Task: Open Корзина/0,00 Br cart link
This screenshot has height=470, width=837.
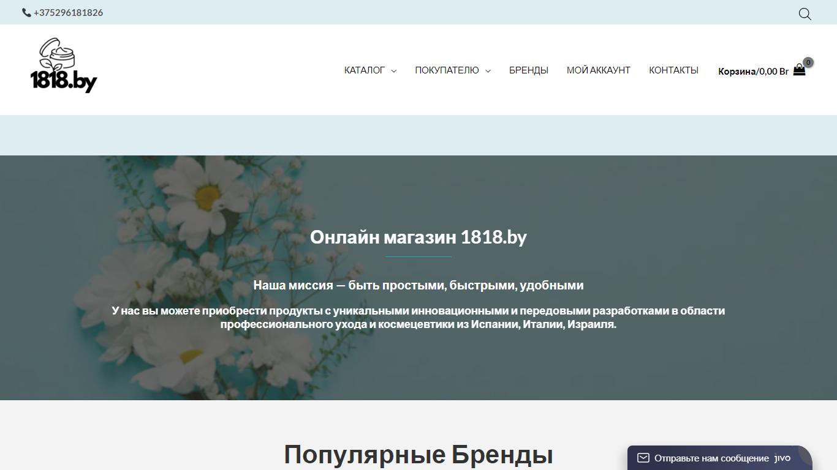Action: tap(753, 71)
